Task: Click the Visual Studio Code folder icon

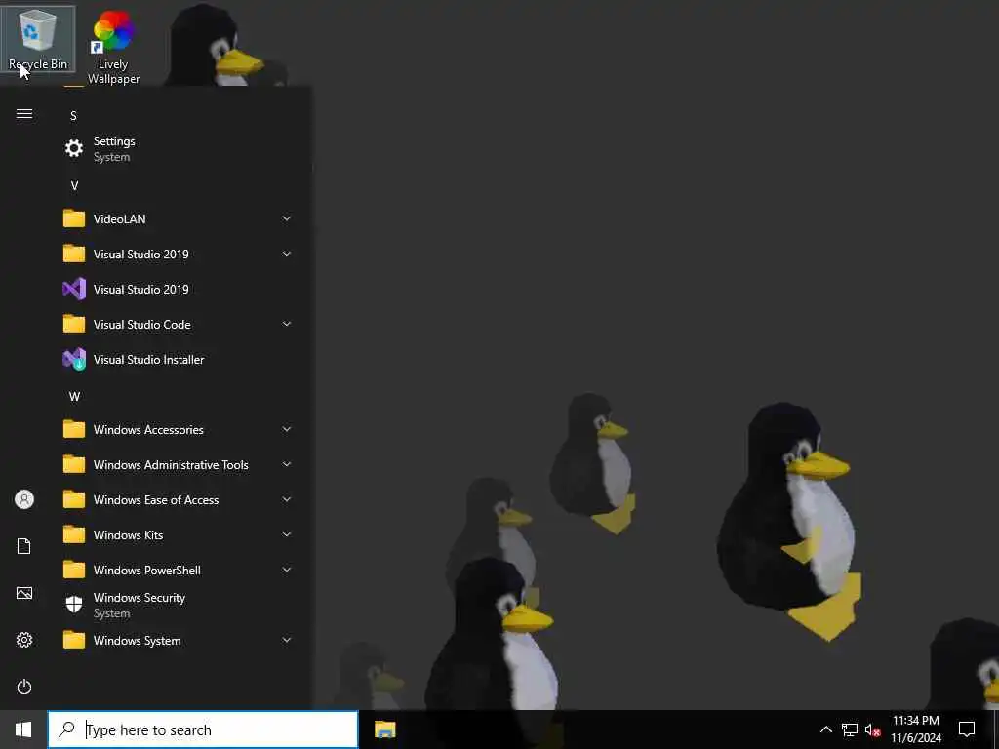Action: (x=74, y=324)
